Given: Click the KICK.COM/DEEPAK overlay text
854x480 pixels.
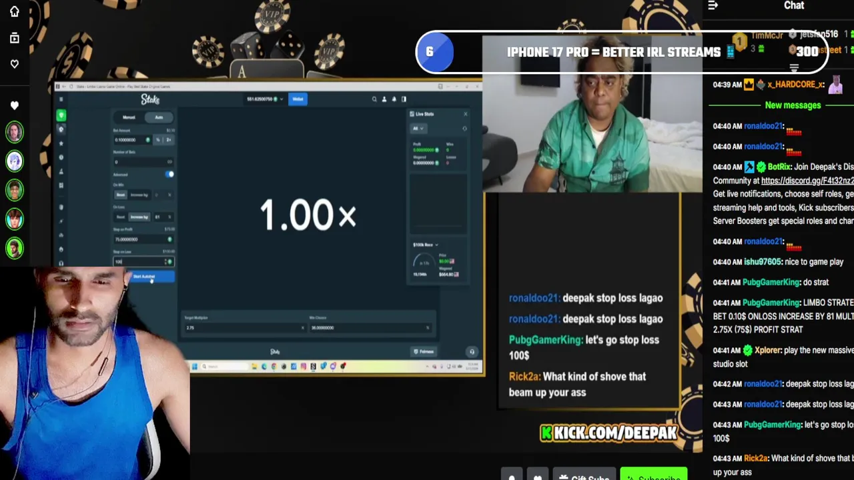Looking at the screenshot, I should [x=608, y=433].
